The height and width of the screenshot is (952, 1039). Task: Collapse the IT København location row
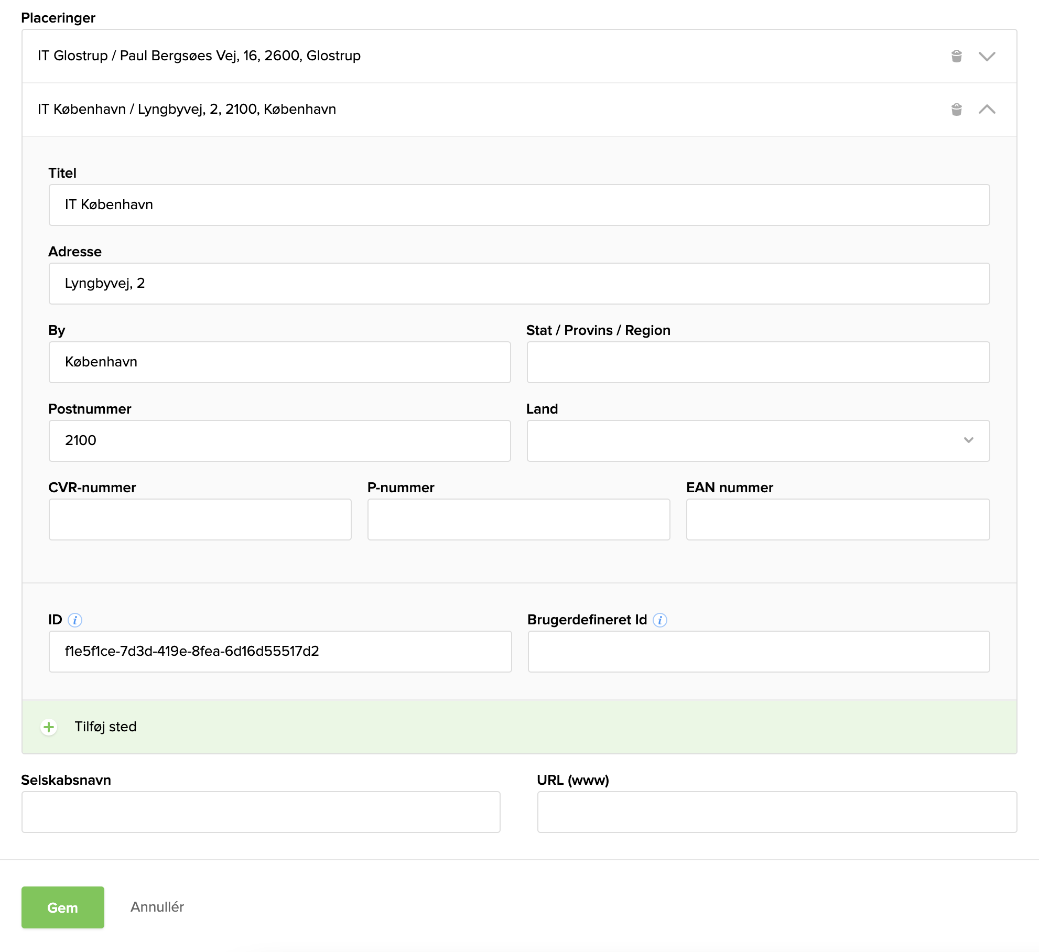(x=987, y=110)
